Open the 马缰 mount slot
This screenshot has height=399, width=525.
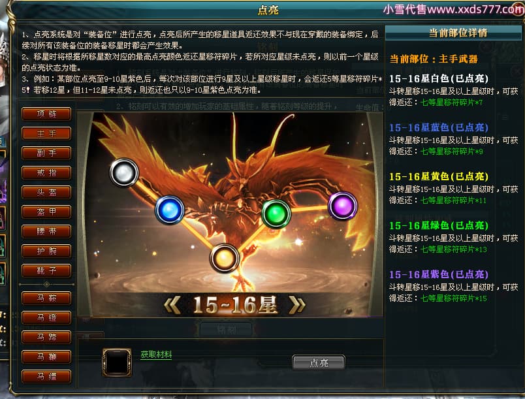pos(46,376)
